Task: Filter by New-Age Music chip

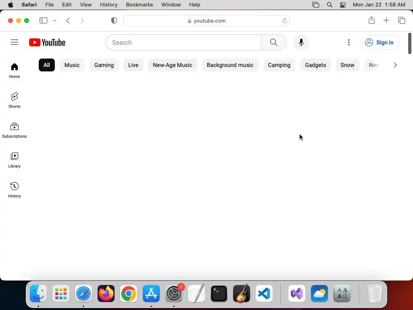Action: [173, 65]
